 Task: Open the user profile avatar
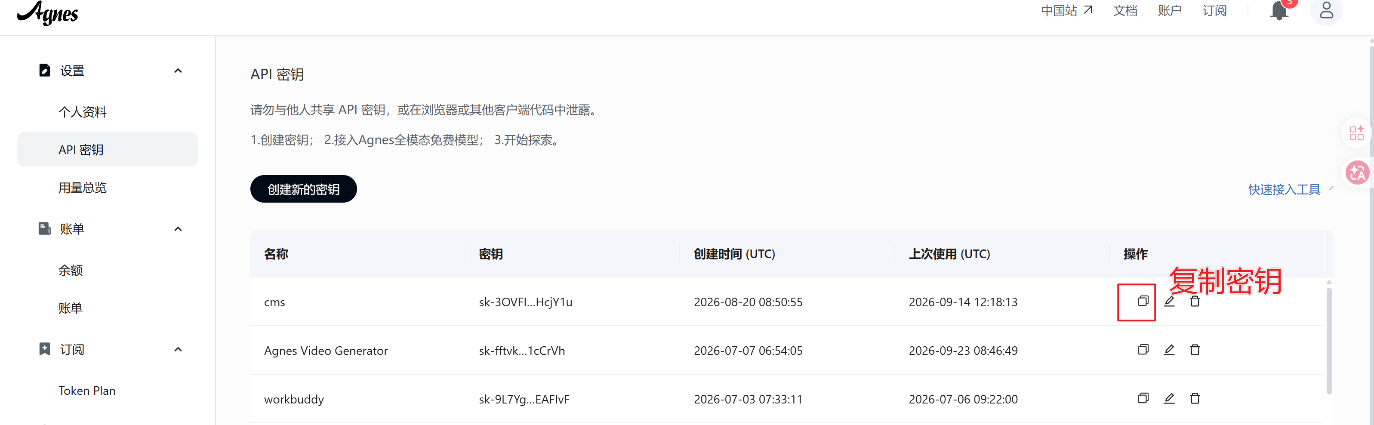(1327, 11)
